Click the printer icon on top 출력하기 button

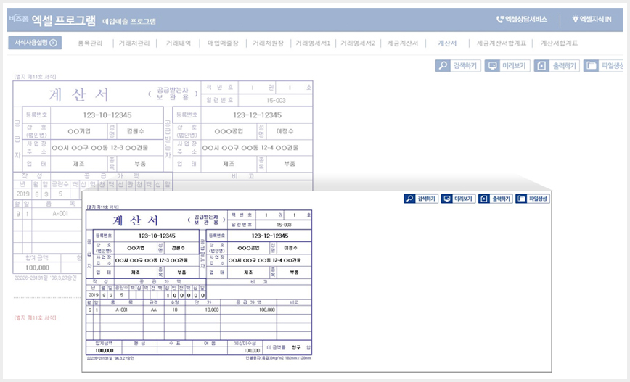point(541,65)
